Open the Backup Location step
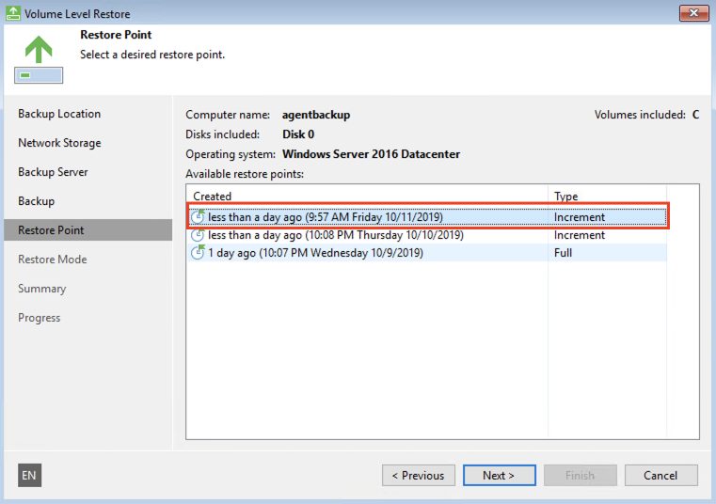 pyautogui.click(x=59, y=114)
